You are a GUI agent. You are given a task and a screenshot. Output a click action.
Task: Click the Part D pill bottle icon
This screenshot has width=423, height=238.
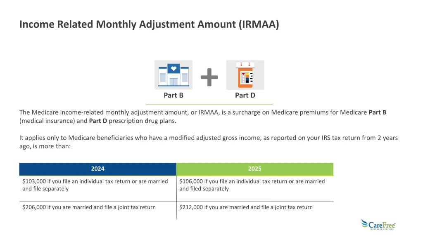point(245,75)
